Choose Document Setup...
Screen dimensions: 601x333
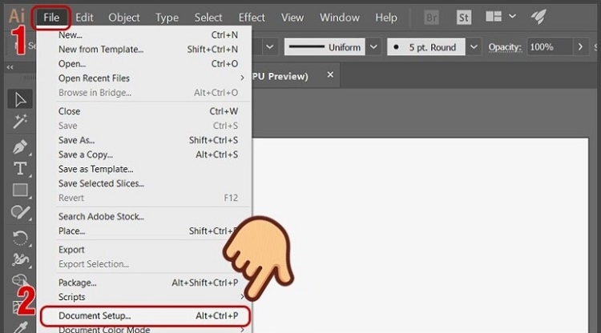tap(145, 315)
